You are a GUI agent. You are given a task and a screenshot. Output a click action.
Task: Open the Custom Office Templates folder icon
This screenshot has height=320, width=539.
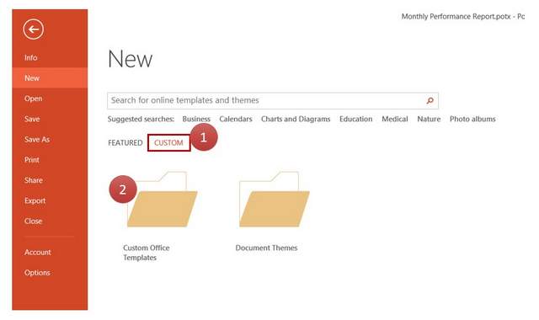click(x=162, y=199)
